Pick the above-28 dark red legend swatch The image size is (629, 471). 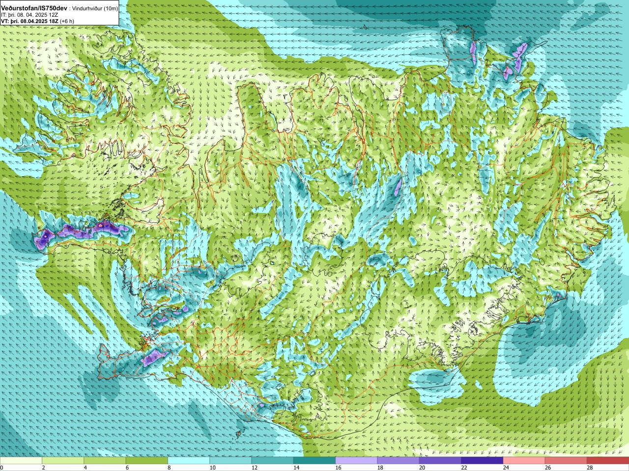point(608,461)
